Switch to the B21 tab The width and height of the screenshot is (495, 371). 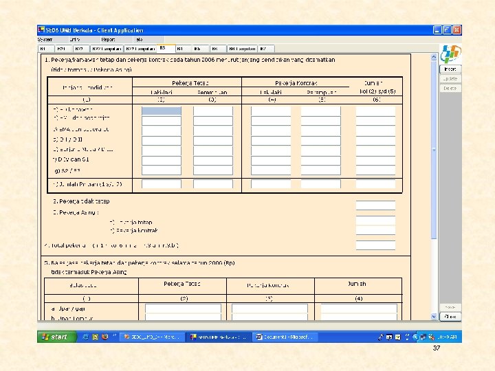point(62,49)
